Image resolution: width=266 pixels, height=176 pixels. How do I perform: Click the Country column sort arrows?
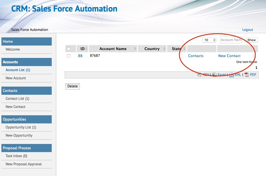point(164,49)
